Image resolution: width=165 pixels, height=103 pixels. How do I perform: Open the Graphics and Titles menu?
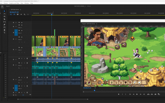tap(14, 3)
